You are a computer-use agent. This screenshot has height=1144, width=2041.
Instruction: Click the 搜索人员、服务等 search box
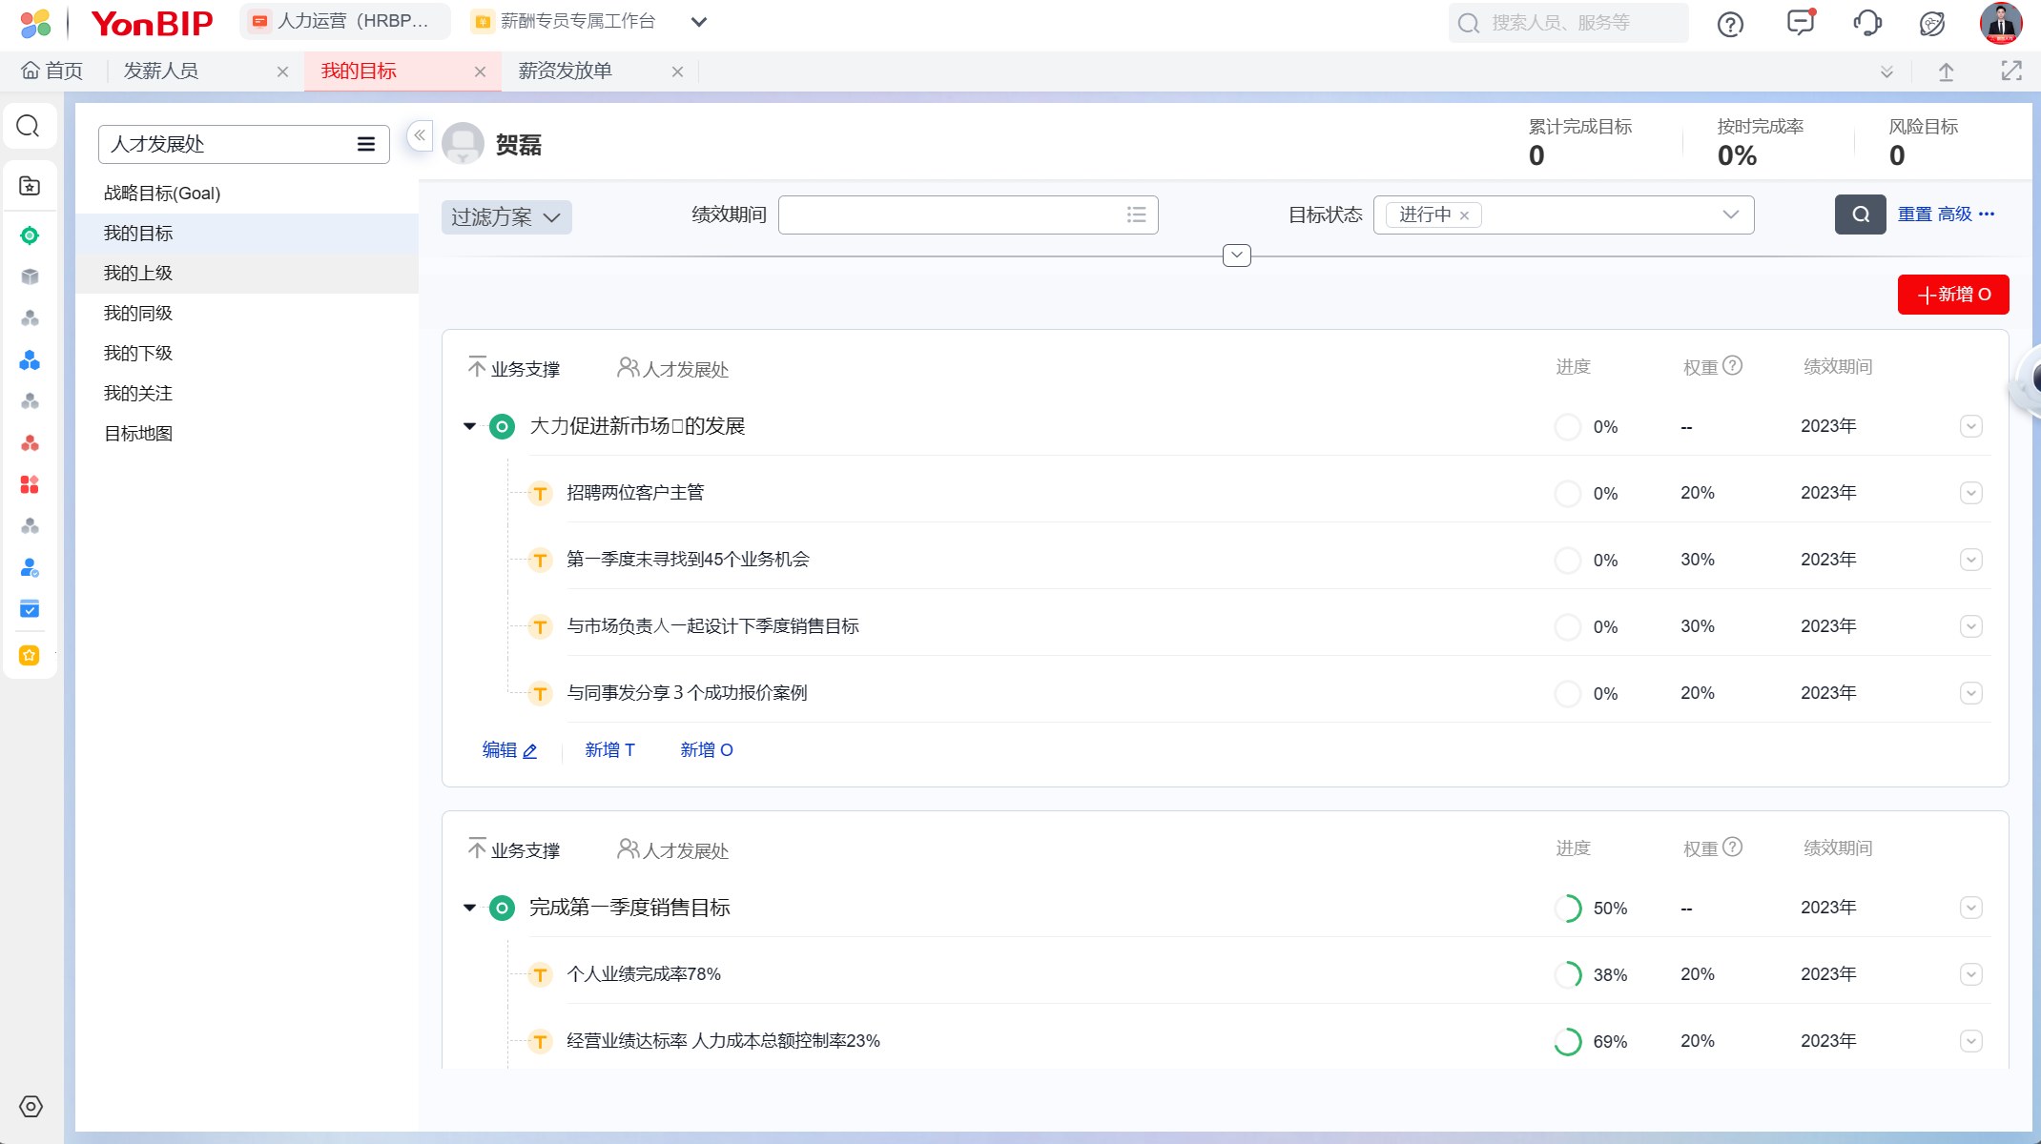point(1569,23)
